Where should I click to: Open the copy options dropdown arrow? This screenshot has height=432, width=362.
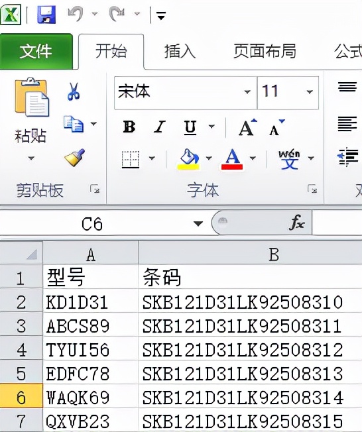pyautogui.click(x=93, y=124)
